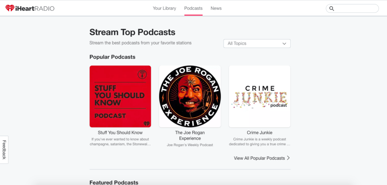387x185 pixels.
Task: Click the Crime Junkie description text
Action: click(x=260, y=142)
